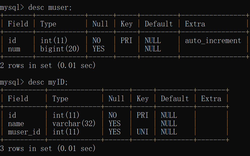Select 'PRI' in the myID table
This screenshot has width=250, height=156.
tap(143, 115)
